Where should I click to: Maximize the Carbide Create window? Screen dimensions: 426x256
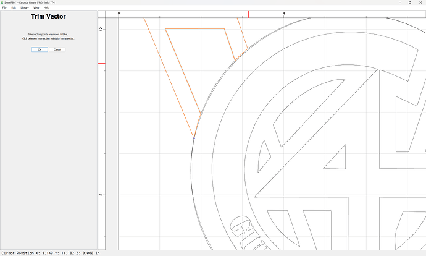(x=410, y=2)
